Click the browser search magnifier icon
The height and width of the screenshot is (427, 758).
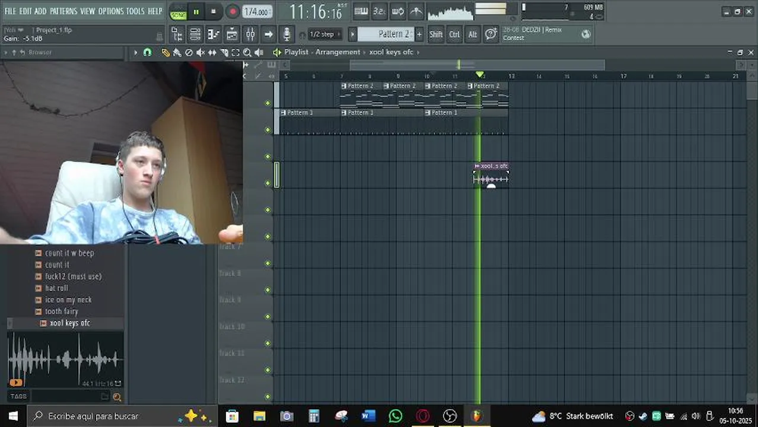click(x=117, y=397)
